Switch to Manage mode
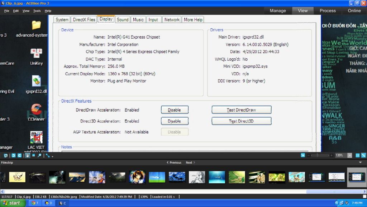367x207 pixels. (x=278, y=11)
